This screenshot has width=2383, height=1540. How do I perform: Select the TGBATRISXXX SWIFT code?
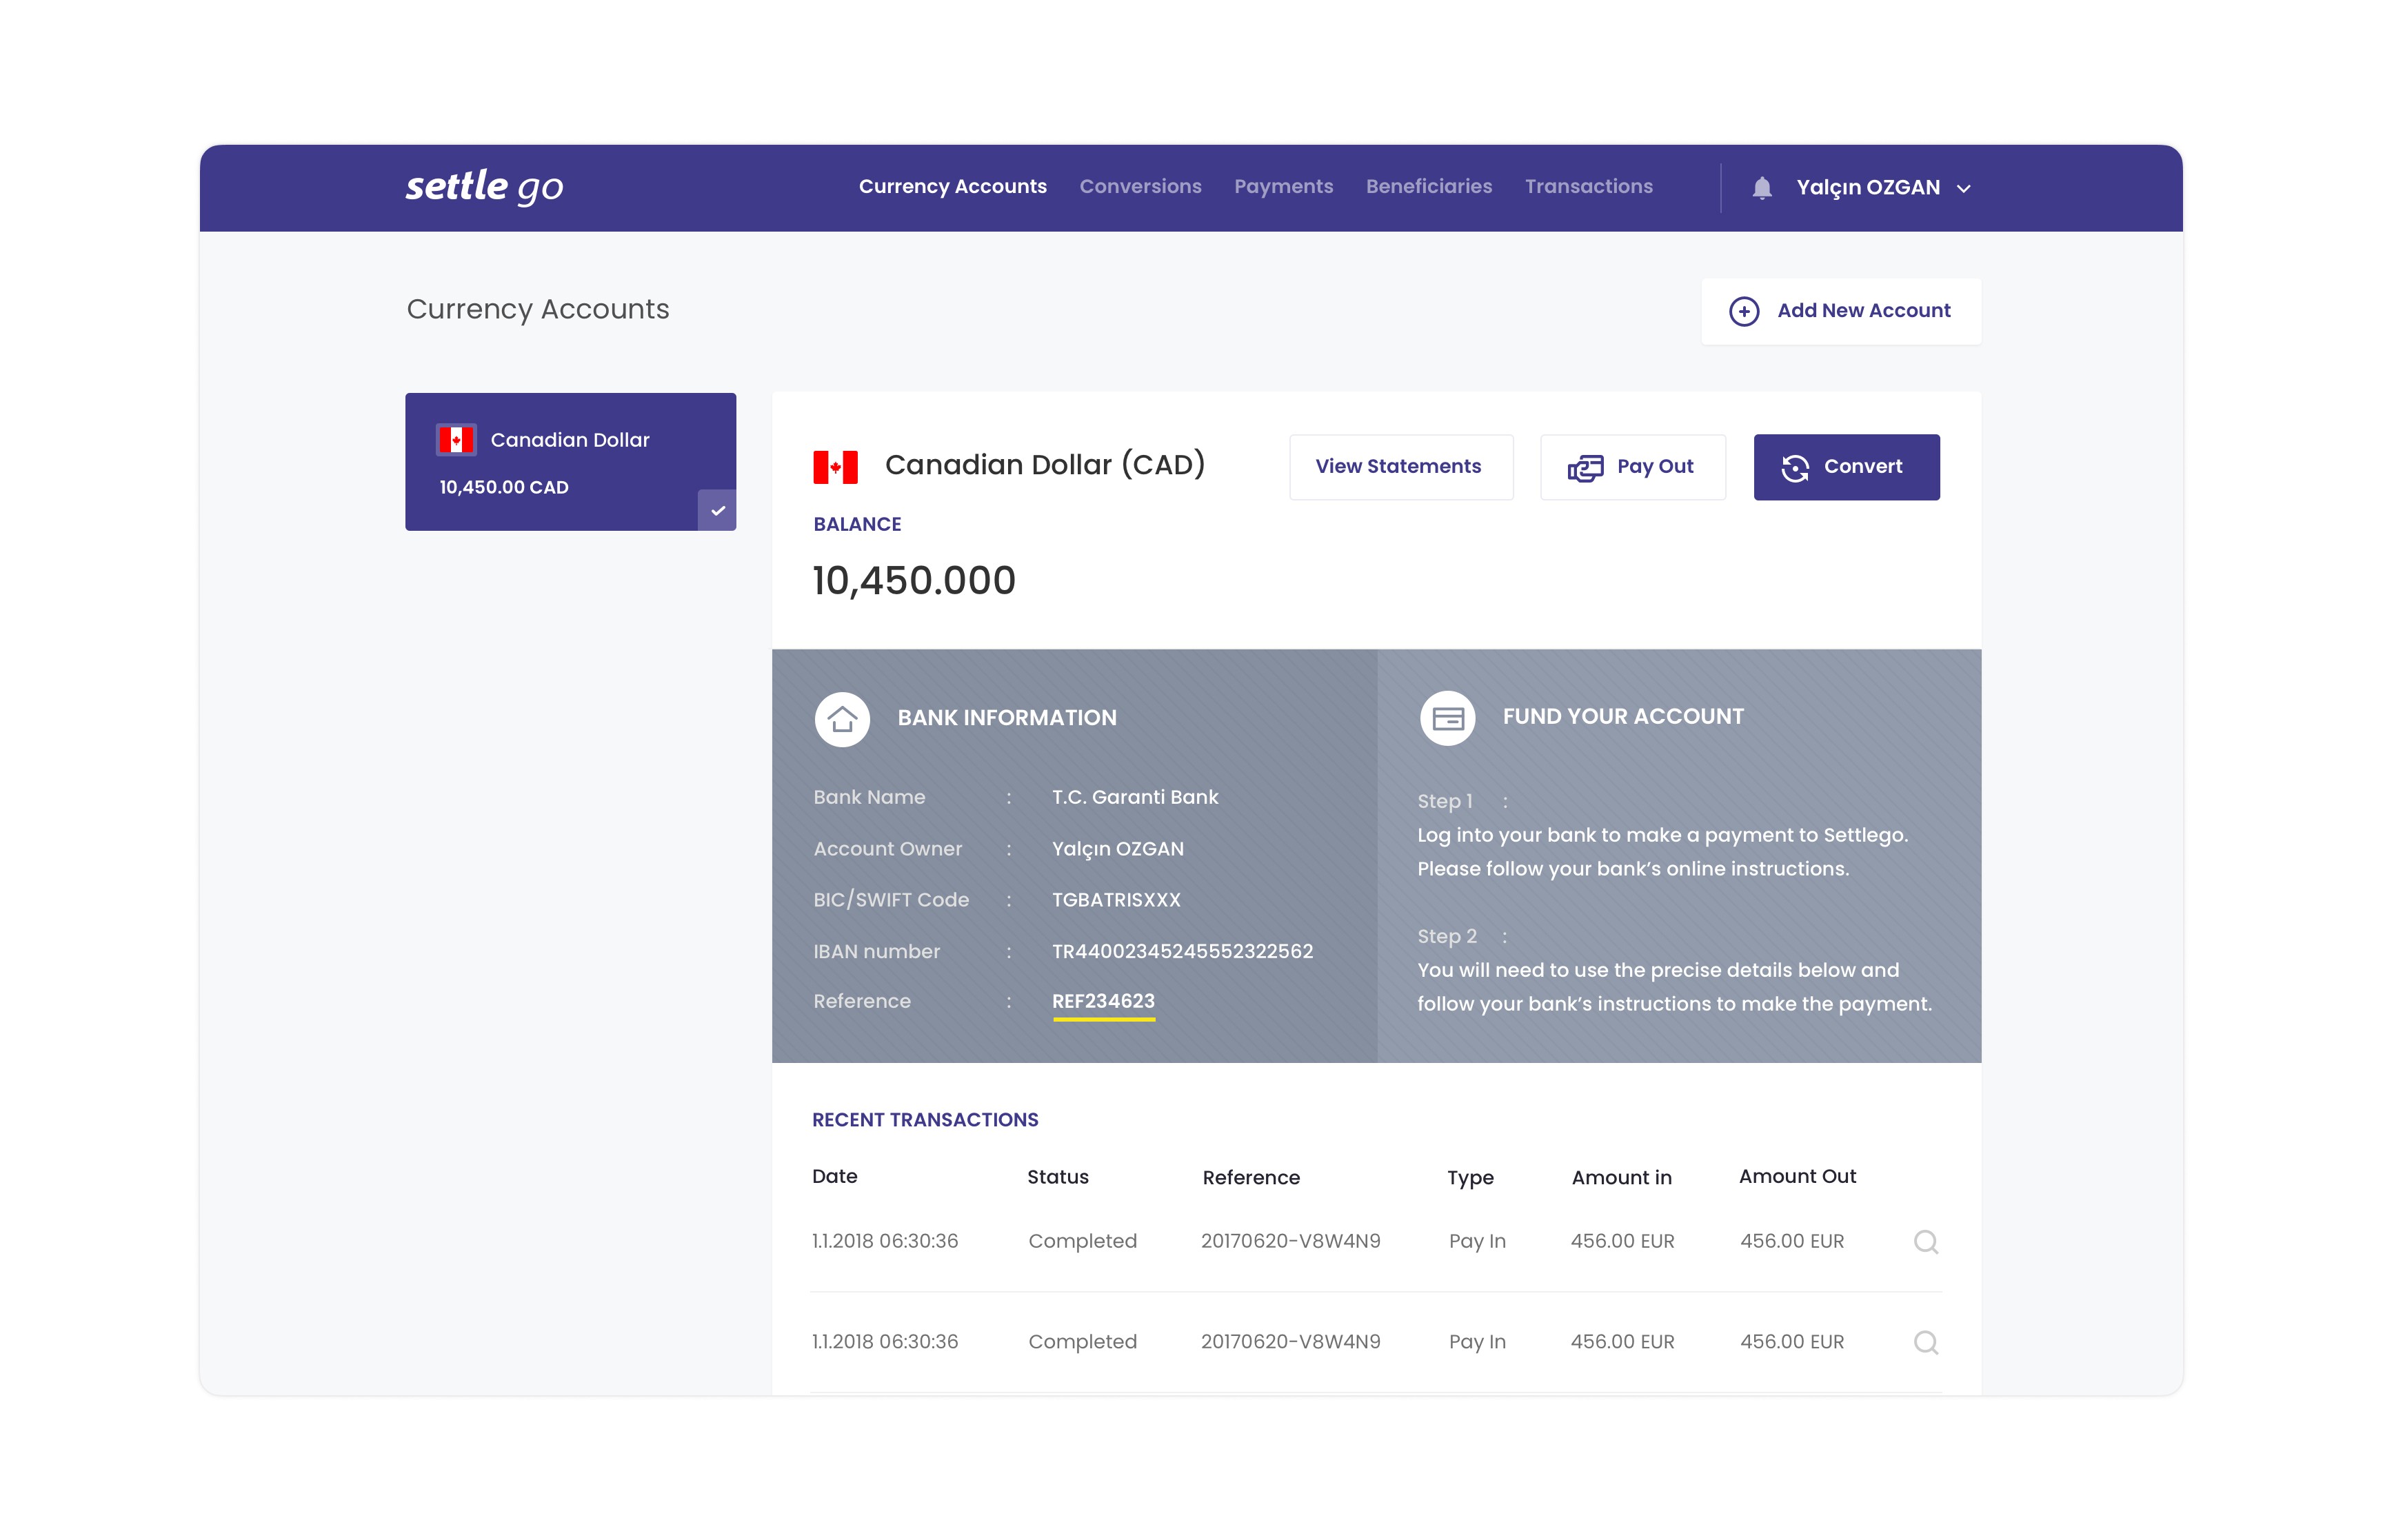coord(1116,900)
